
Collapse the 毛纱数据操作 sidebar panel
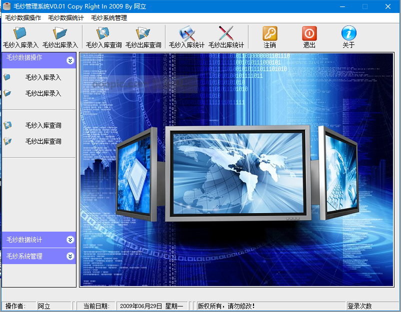(x=70, y=60)
